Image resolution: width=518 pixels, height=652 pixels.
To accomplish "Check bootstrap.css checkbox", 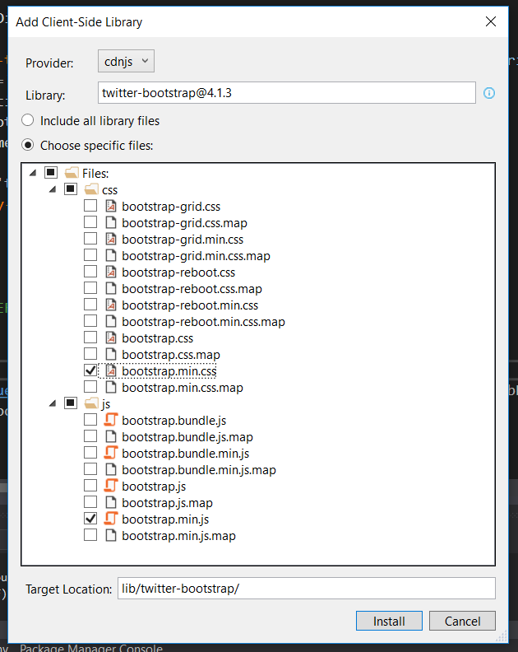I will (x=90, y=338).
